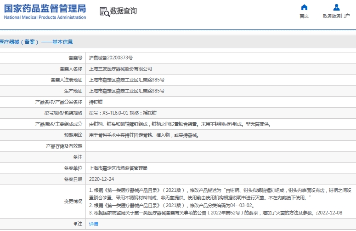Select 上海三友医疗器械股份有限公司 company name
Viewport: 356px width, 231px height.
tap(120, 69)
